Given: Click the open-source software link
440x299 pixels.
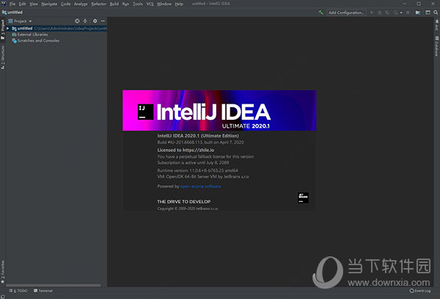Looking at the screenshot, I should (200, 187).
